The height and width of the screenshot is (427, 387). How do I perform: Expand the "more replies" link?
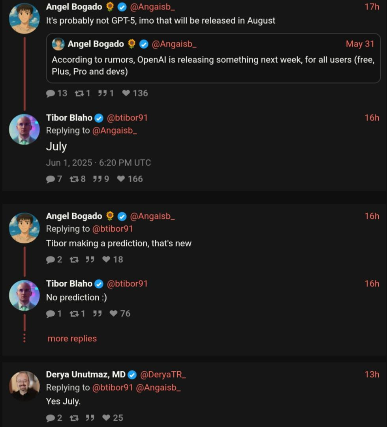[x=72, y=339]
